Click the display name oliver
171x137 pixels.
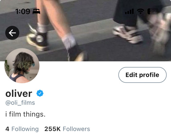[19, 94]
